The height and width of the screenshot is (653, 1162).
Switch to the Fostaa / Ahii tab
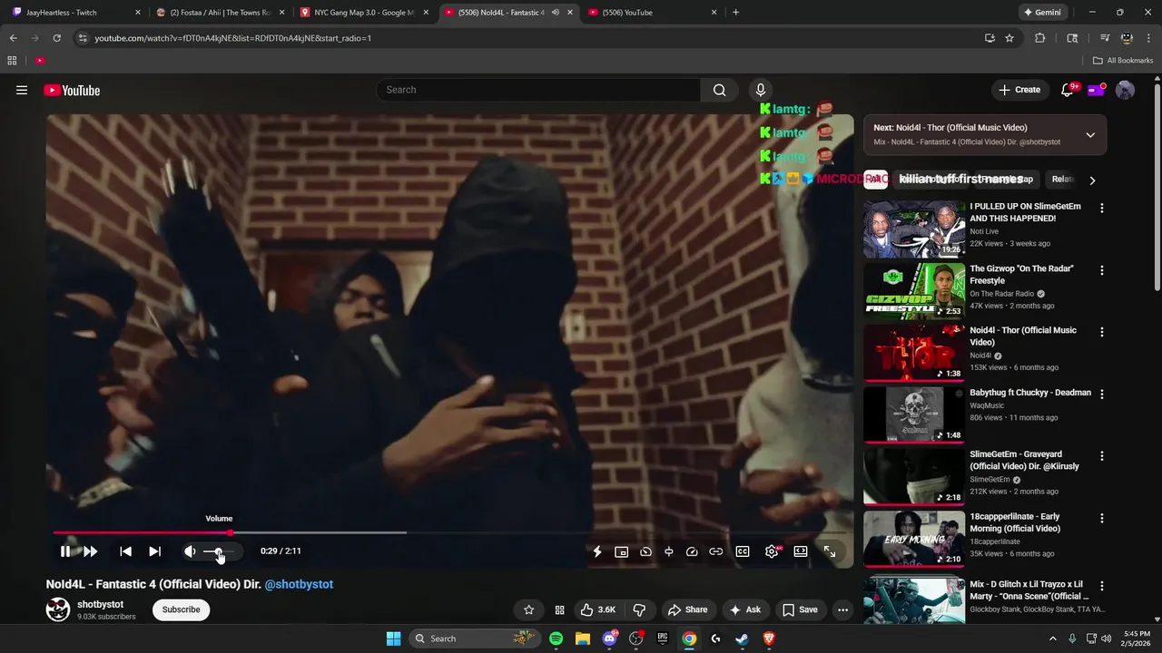click(x=221, y=13)
